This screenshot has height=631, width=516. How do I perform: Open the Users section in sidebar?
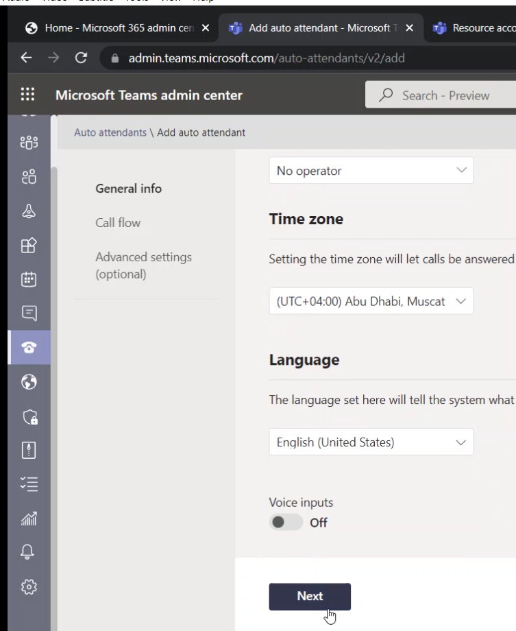click(x=29, y=178)
